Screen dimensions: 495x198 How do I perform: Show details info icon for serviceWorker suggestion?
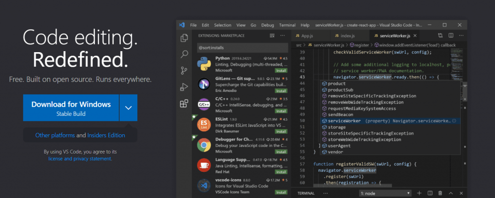click(x=454, y=121)
